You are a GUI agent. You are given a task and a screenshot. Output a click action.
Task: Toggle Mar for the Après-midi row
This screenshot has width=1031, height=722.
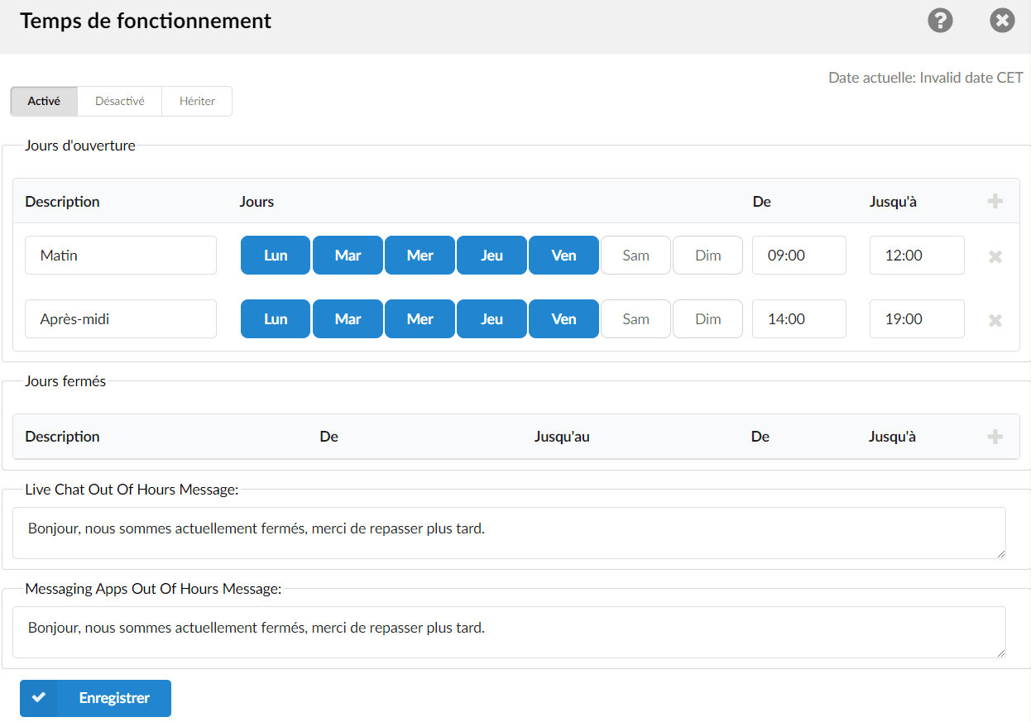click(348, 318)
